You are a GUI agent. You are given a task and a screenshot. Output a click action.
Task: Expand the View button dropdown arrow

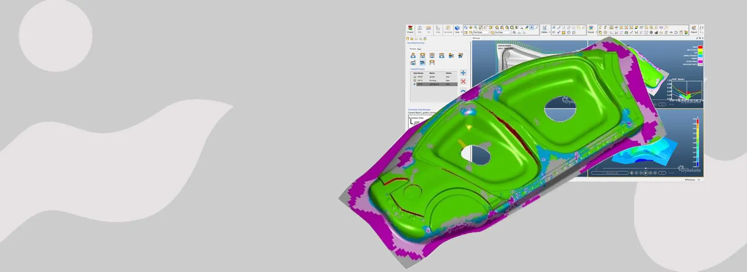pyautogui.click(x=462, y=32)
